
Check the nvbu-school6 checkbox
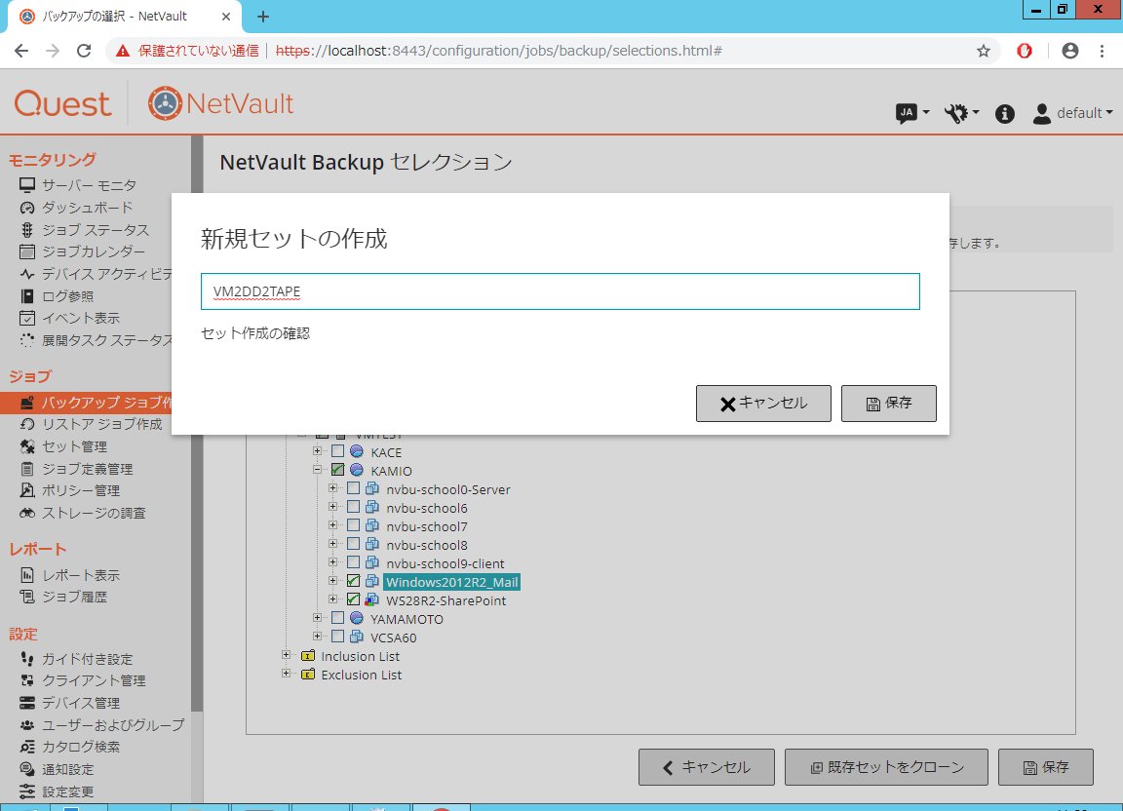[x=353, y=507]
